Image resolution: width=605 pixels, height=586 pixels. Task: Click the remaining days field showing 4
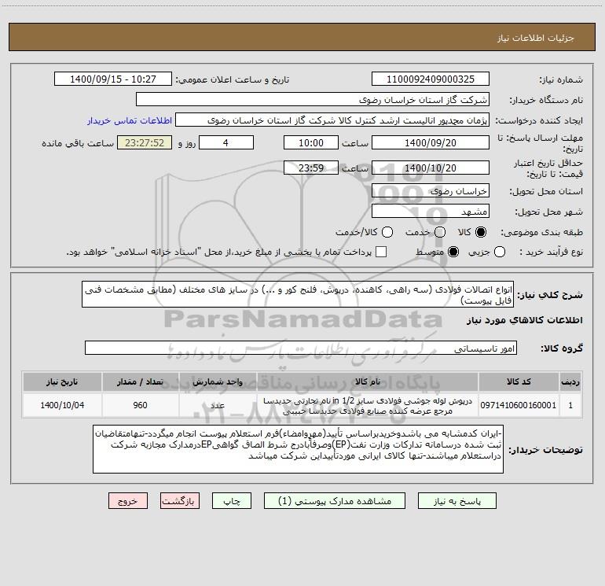click(226, 142)
